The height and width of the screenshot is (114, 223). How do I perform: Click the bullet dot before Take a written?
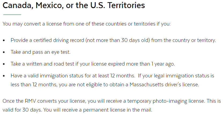pos(4,64)
